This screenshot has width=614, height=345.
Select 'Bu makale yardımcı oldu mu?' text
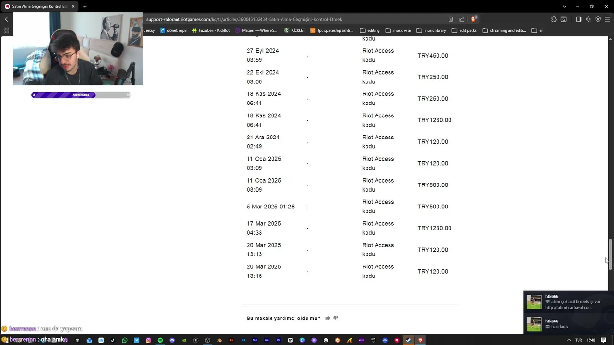pos(283,318)
